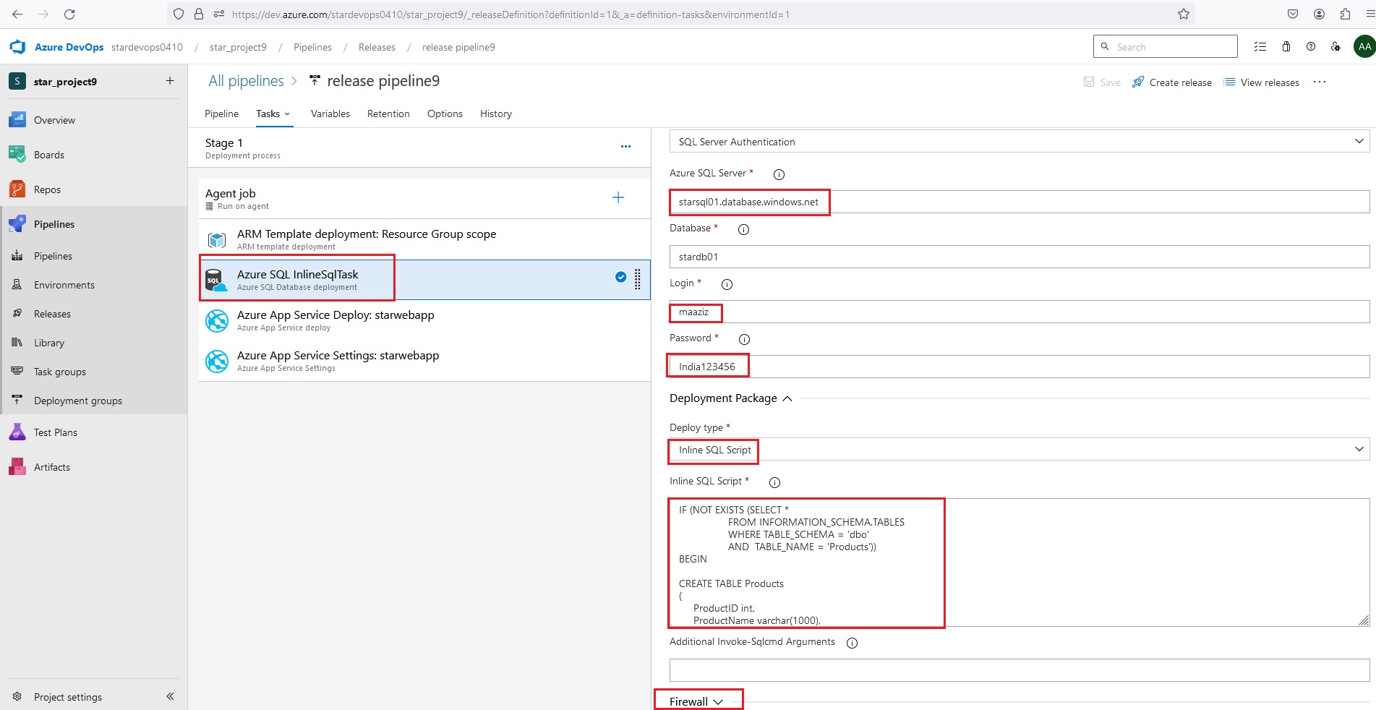This screenshot has width=1376, height=710.
Task: Switch to History tab
Action: [496, 114]
